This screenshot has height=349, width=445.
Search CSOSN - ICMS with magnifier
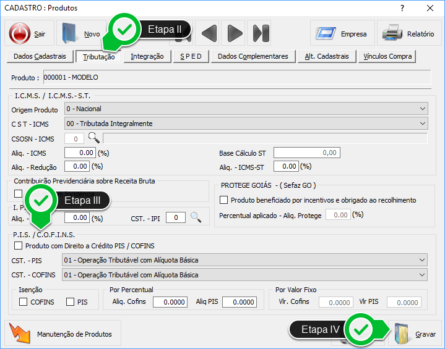tap(93, 138)
